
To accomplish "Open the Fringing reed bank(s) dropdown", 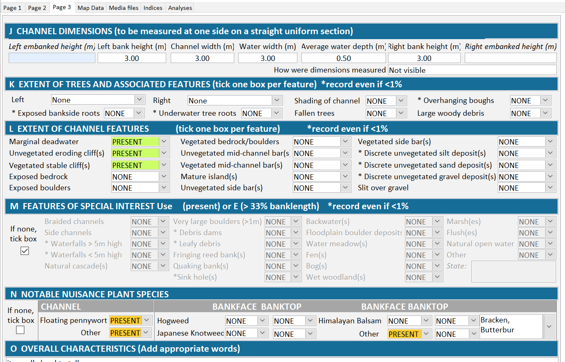I will (x=283, y=255).
